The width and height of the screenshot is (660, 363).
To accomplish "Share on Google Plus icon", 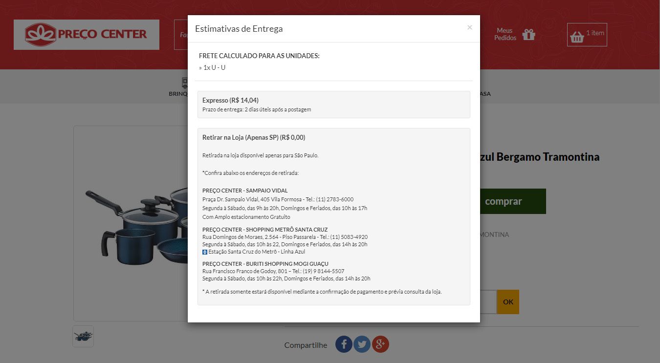I will coord(380,344).
